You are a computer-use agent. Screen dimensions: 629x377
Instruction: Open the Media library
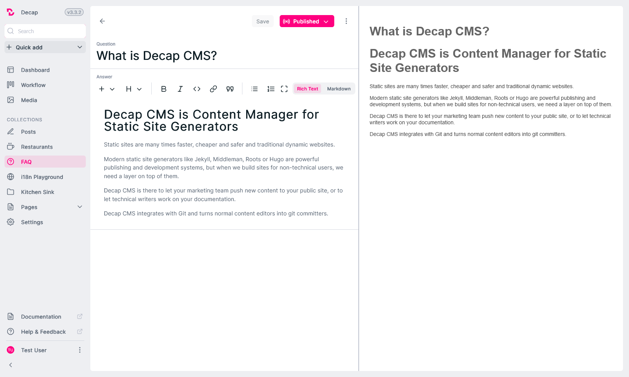click(x=45, y=100)
